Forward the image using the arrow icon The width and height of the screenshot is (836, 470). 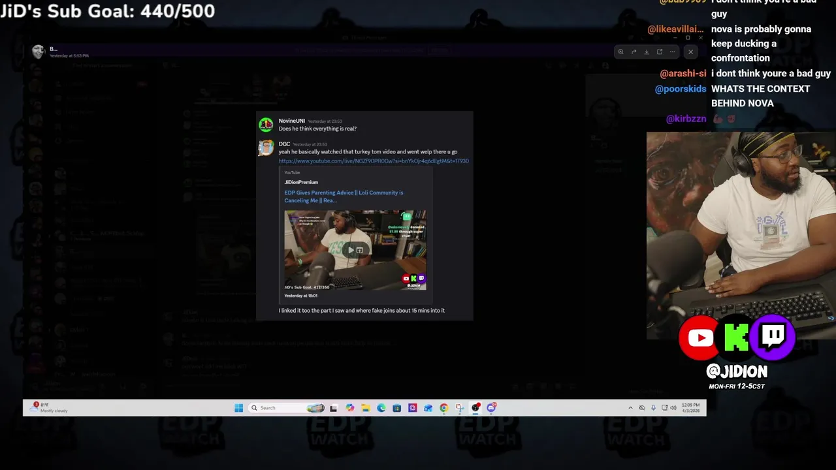click(x=634, y=52)
